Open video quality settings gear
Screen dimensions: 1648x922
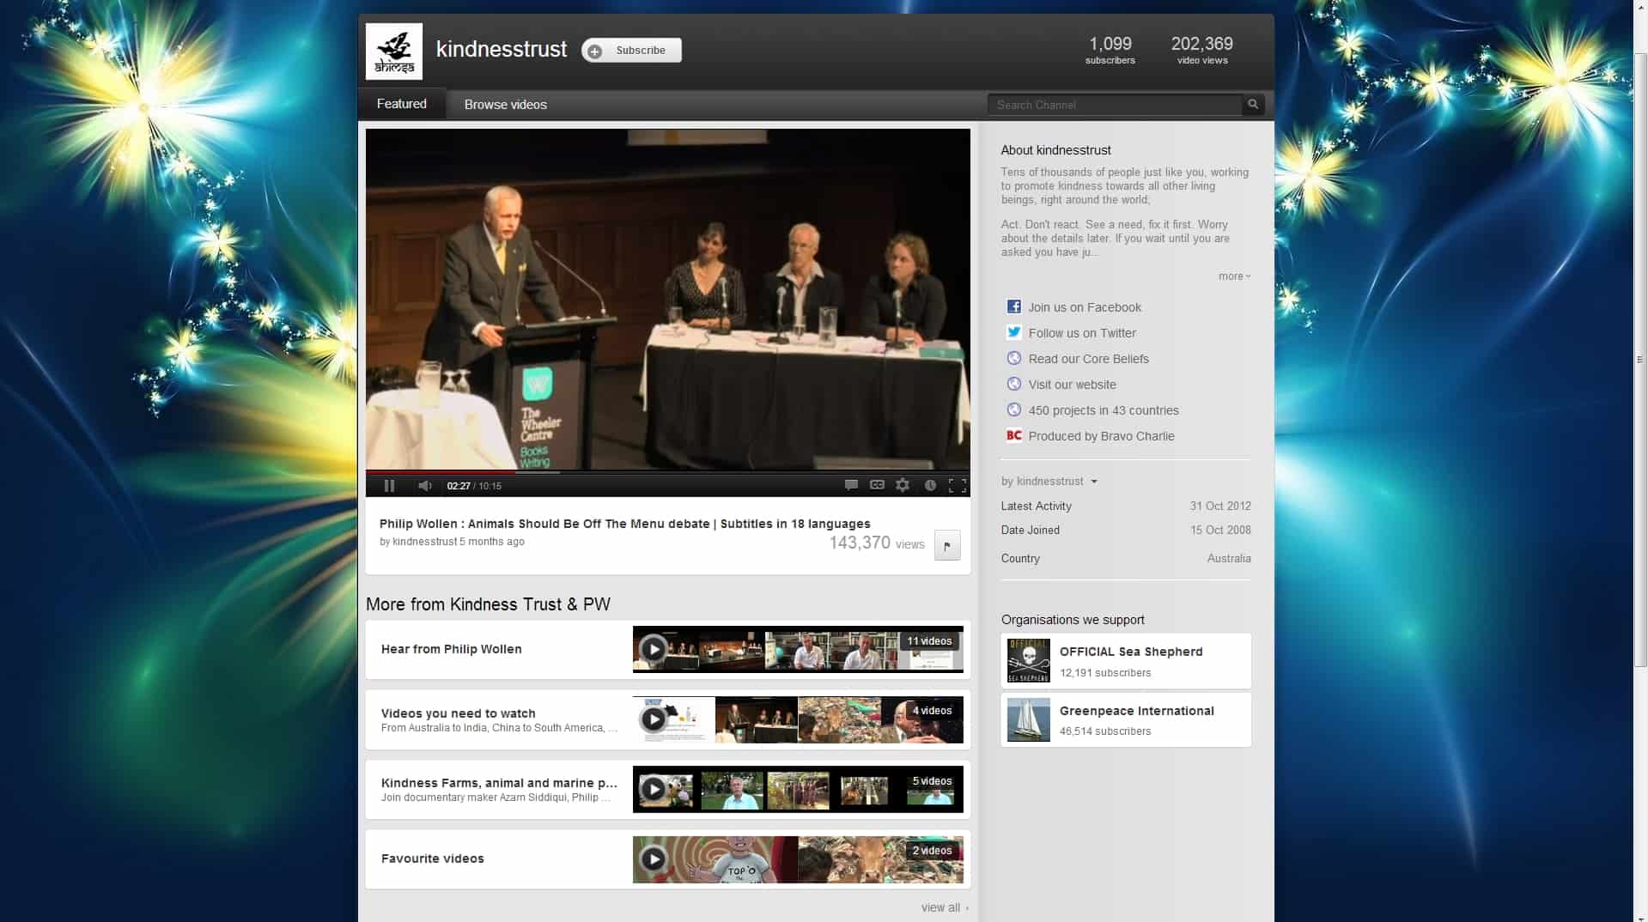(x=903, y=485)
